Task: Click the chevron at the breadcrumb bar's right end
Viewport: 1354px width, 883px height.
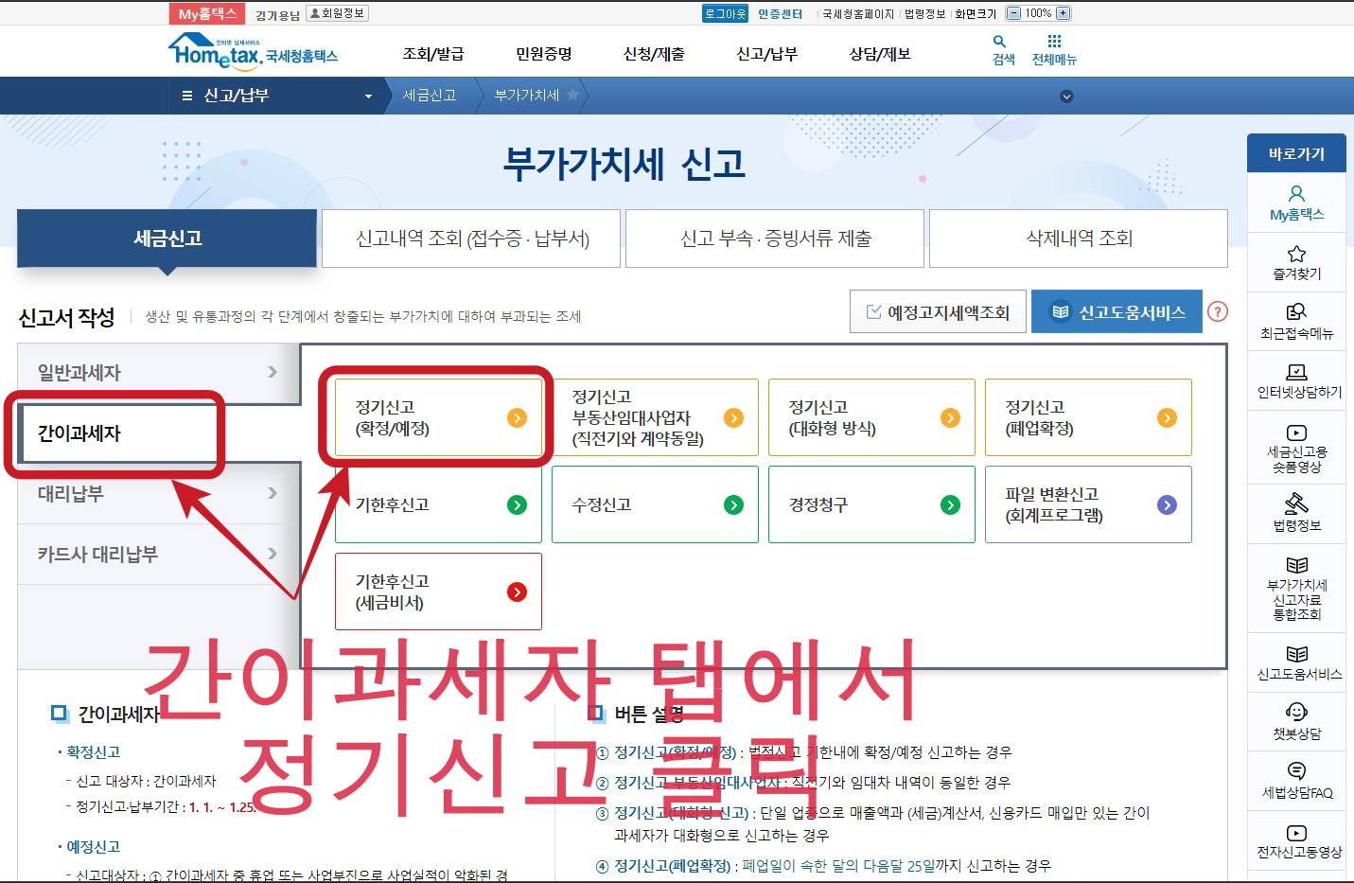Action: tap(1067, 95)
